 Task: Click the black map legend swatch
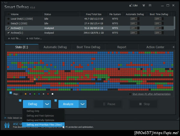(x=21, y=94)
